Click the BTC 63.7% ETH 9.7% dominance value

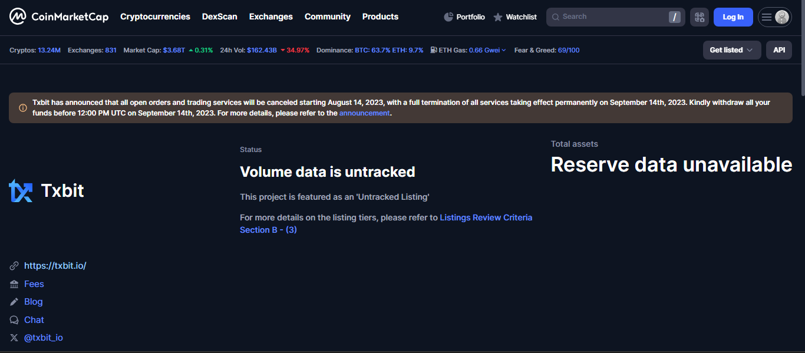point(389,50)
